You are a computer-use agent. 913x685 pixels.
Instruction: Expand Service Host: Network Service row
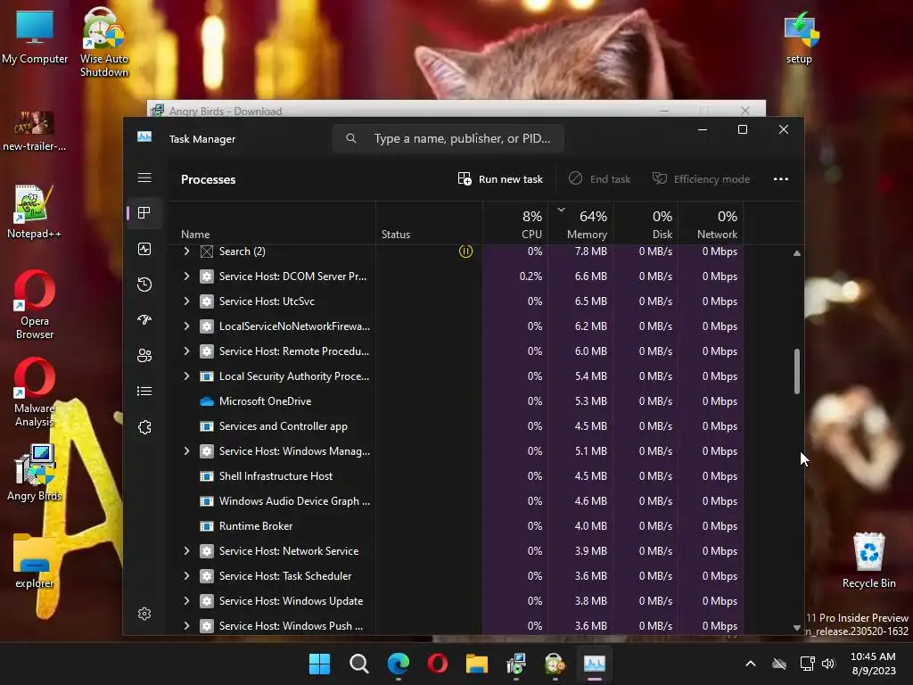186,551
